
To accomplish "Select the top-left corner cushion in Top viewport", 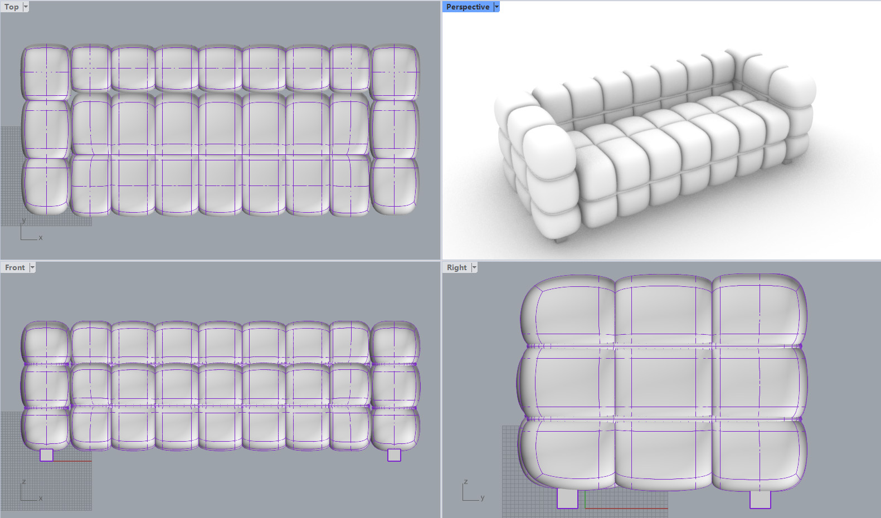I will point(46,72).
